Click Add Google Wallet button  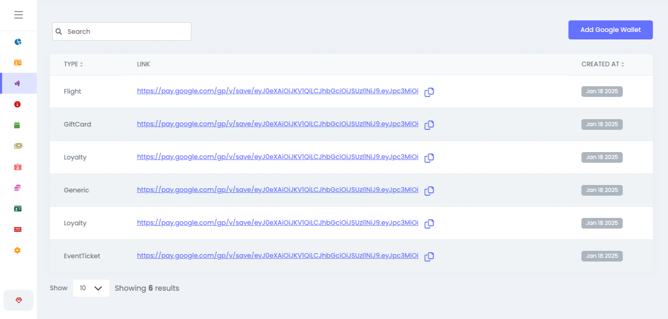[x=610, y=30]
